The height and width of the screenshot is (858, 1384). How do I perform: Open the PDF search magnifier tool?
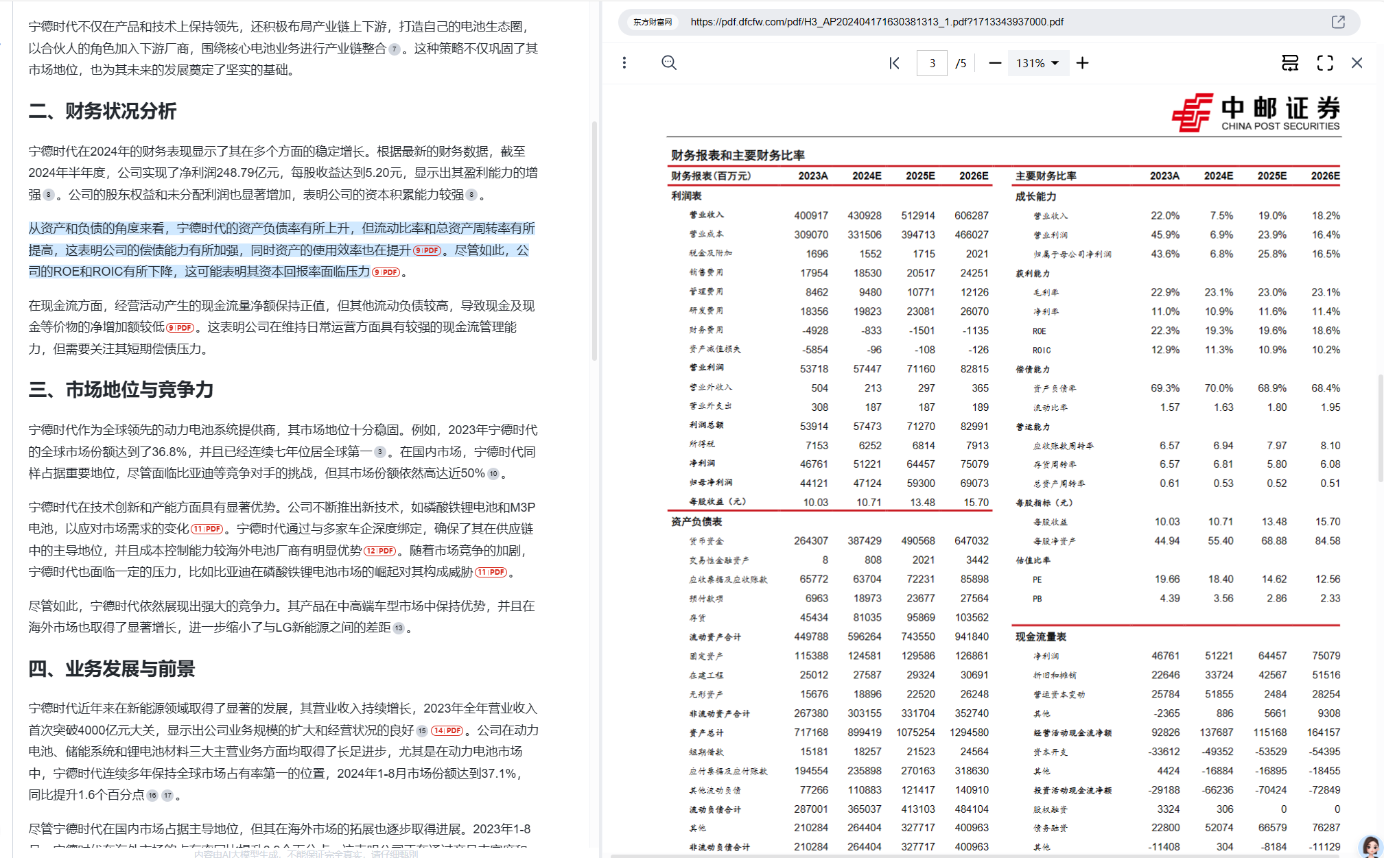click(669, 63)
